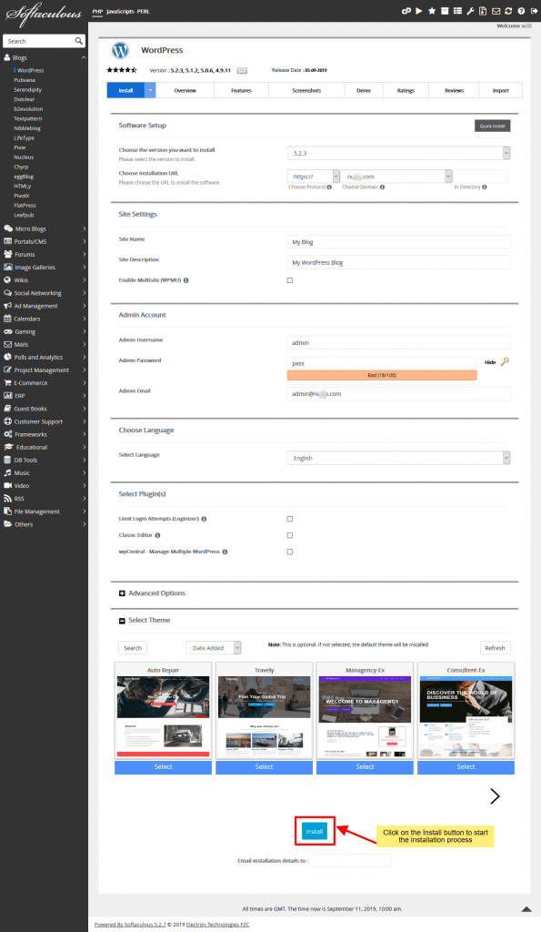Screen dimensions: 541x932
Task: Click the scroll-to-top triangle at page bottom
Action: 526,909
